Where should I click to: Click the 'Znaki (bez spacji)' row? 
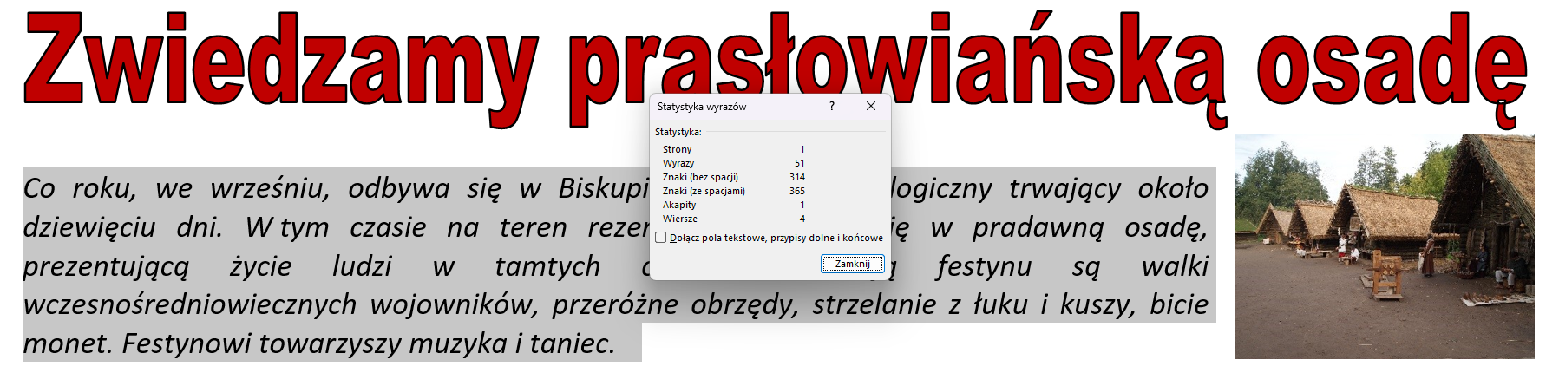733,177
